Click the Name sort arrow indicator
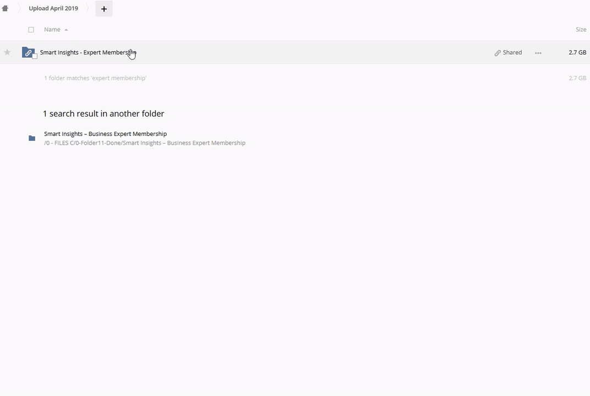This screenshot has width=590, height=396. point(66,30)
